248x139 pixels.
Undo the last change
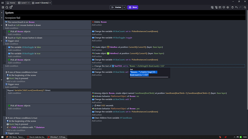(236, 7)
